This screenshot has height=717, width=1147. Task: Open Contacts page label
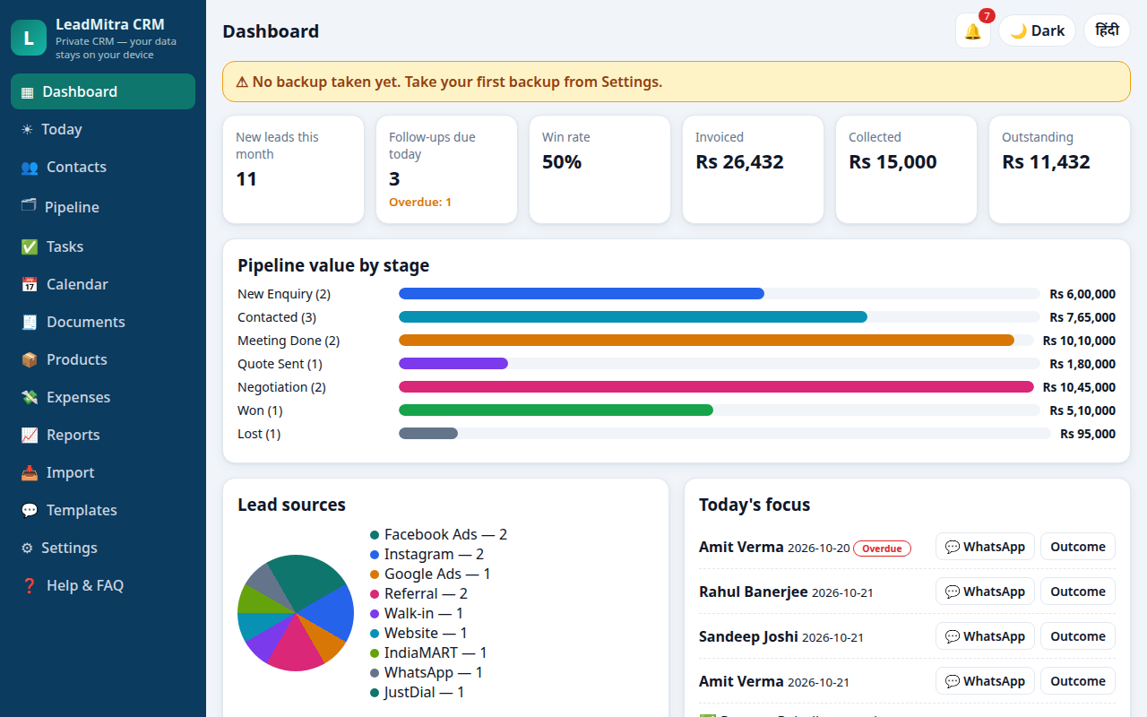click(x=76, y=167)
